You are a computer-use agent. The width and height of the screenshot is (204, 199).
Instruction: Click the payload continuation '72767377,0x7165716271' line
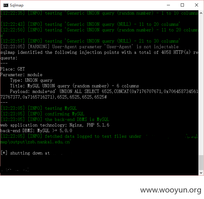tap(54, 97)
